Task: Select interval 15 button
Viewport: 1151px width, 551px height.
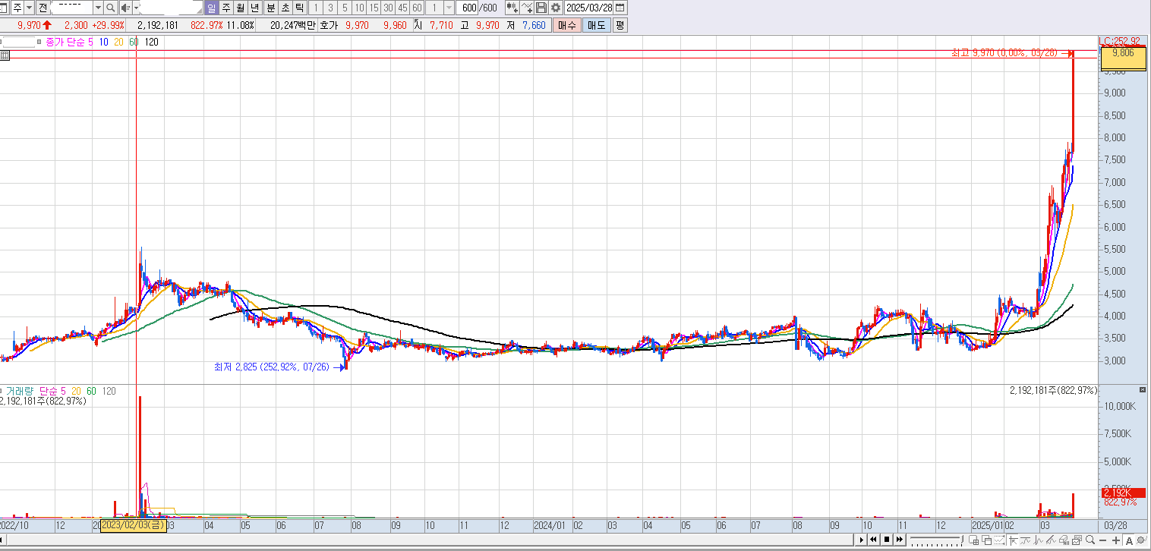Action: coord(374,8)
